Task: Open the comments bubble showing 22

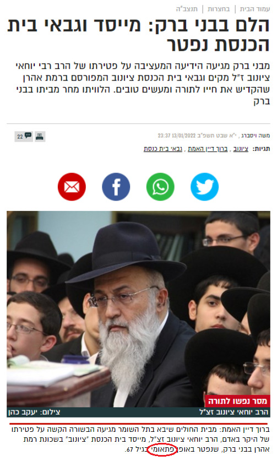Action: point(24,137)
